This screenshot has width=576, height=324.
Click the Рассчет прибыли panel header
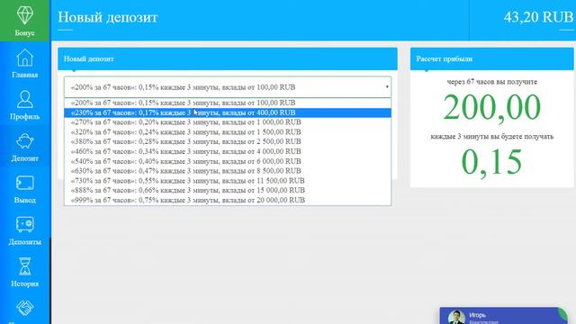tap(492, 58)
